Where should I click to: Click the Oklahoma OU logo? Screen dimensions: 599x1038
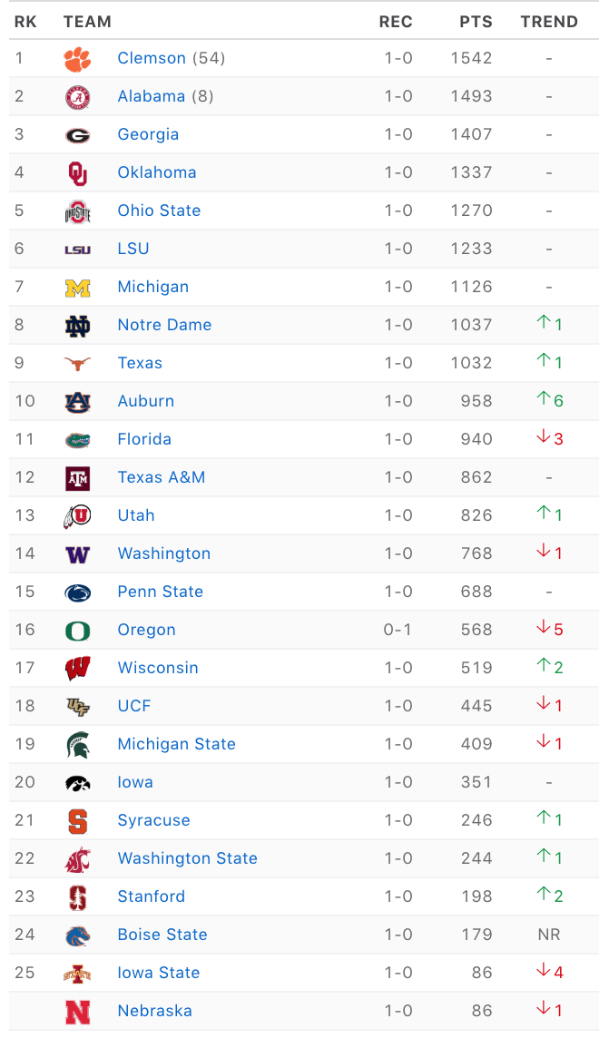77,173
